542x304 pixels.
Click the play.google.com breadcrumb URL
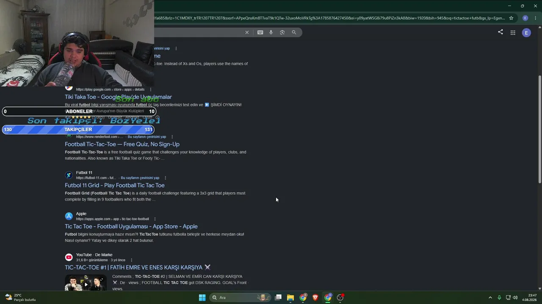tap(111, 90)
